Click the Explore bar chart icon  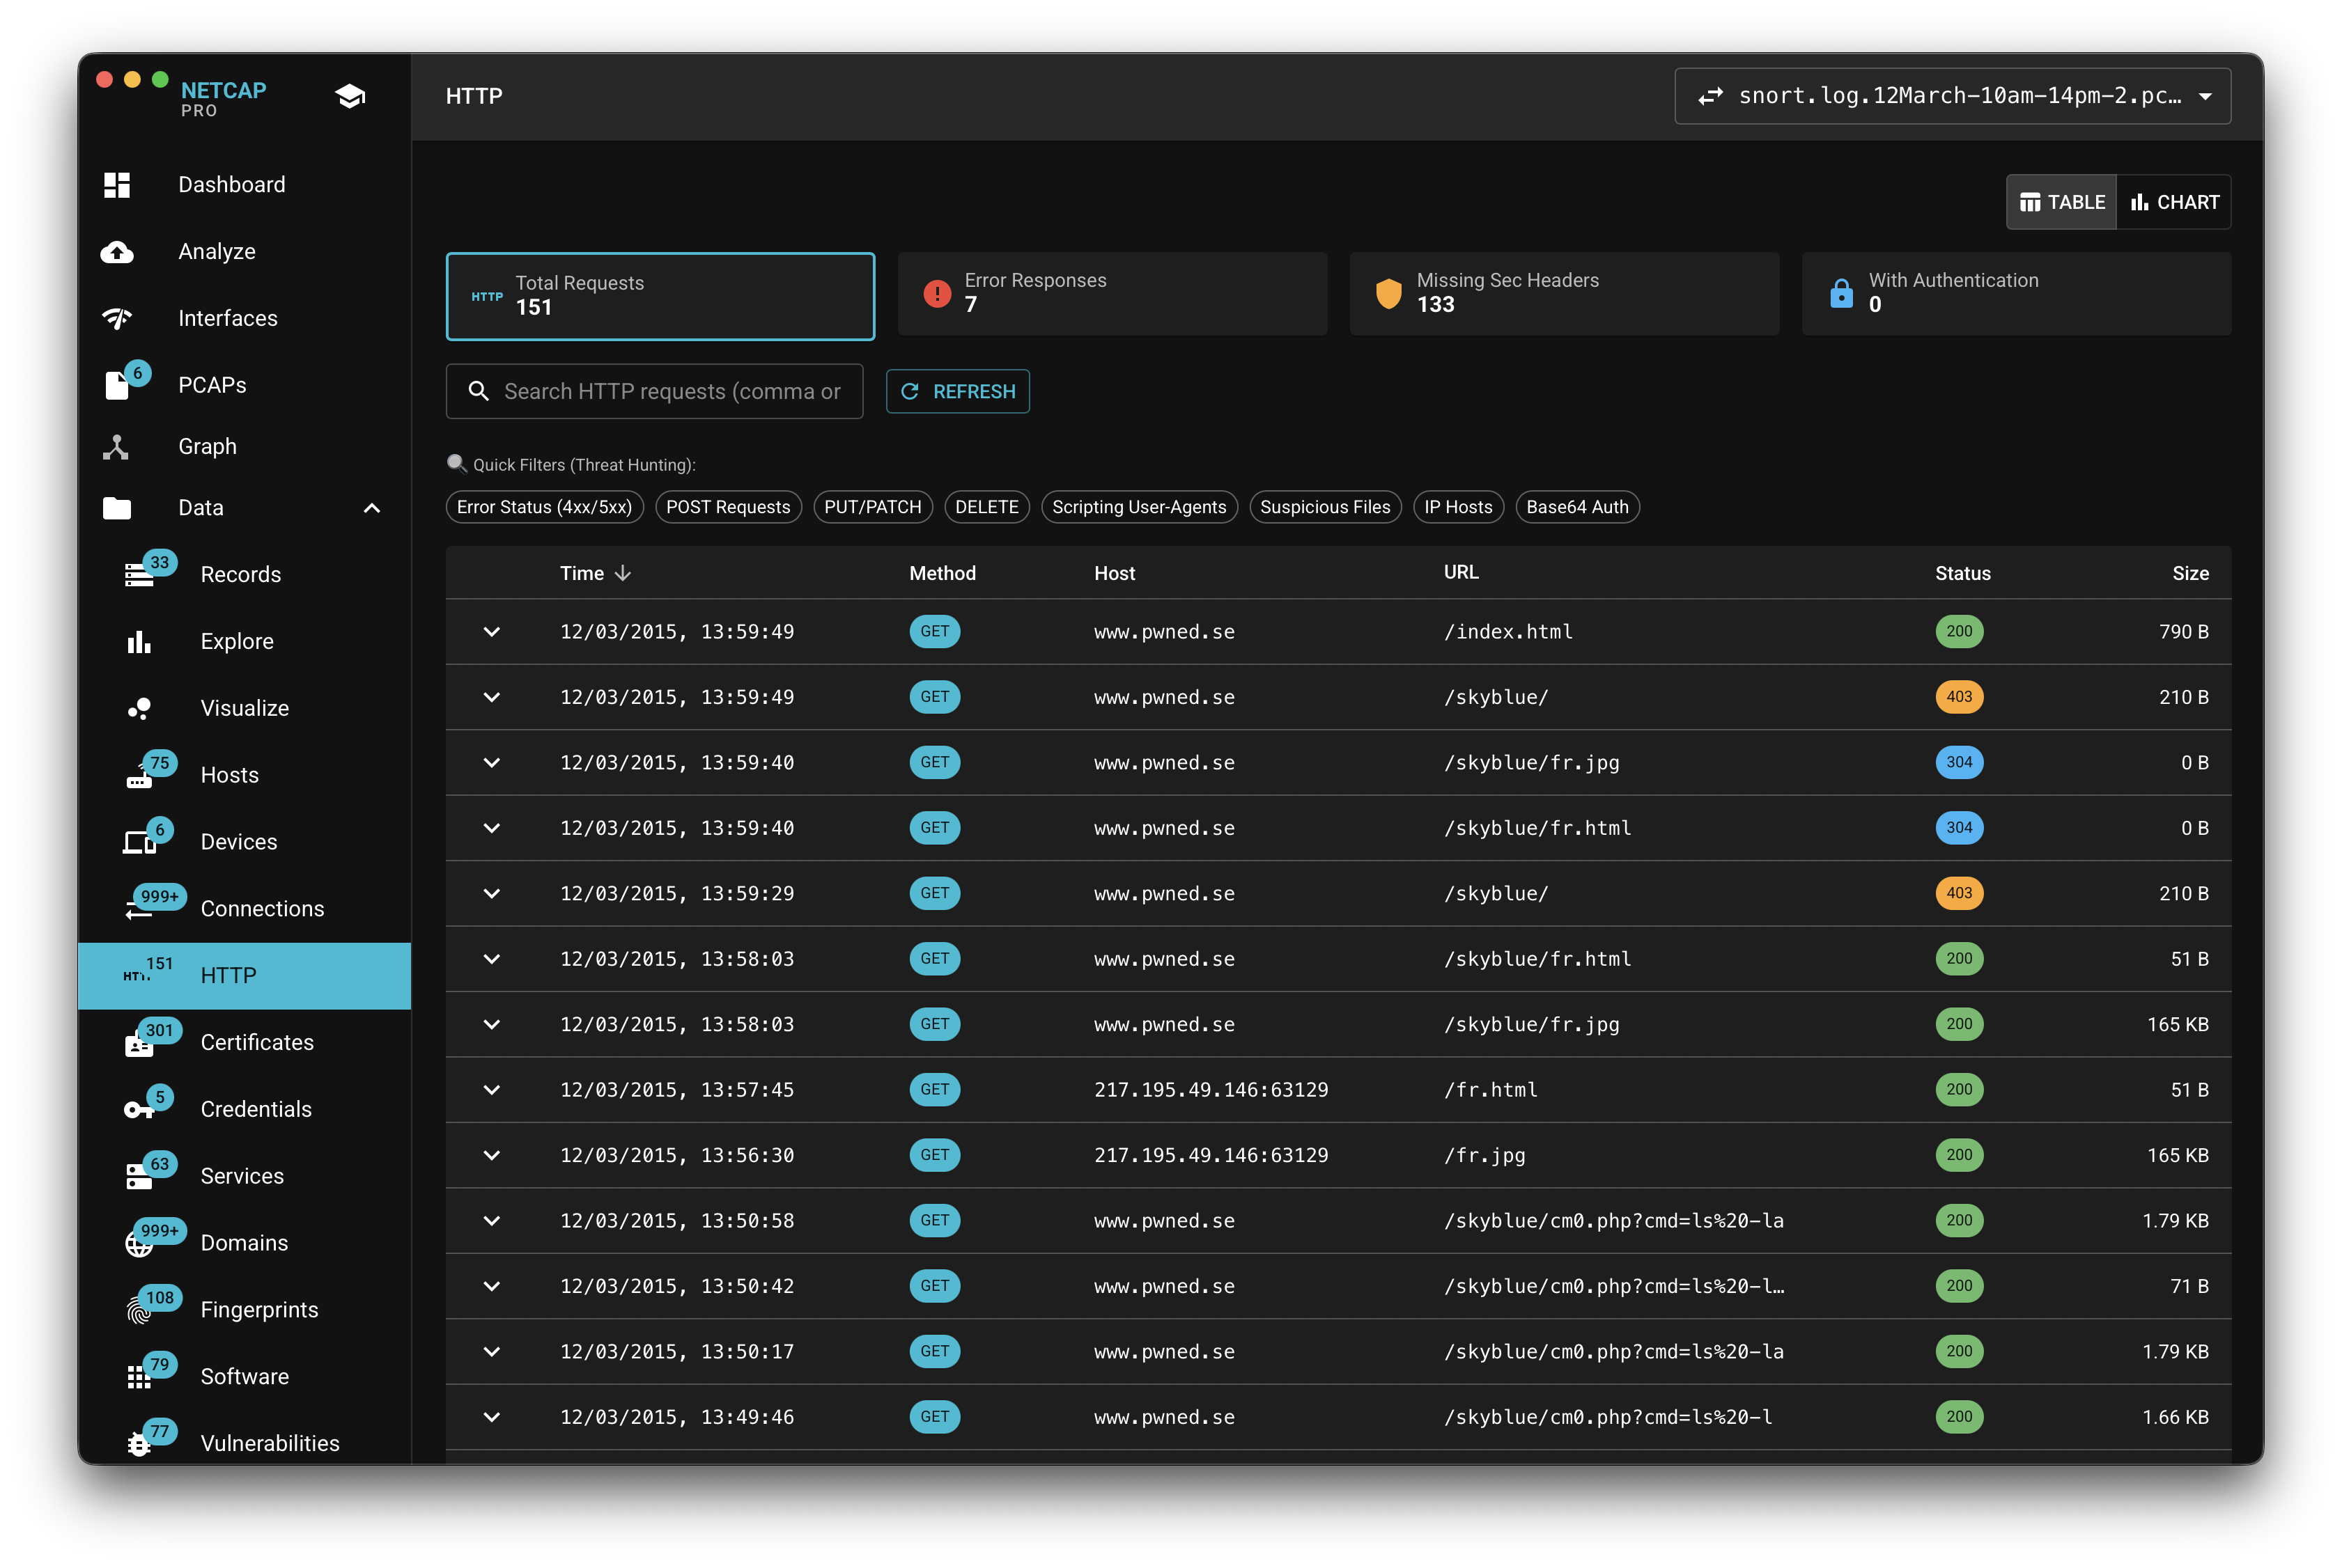[139, 642]
